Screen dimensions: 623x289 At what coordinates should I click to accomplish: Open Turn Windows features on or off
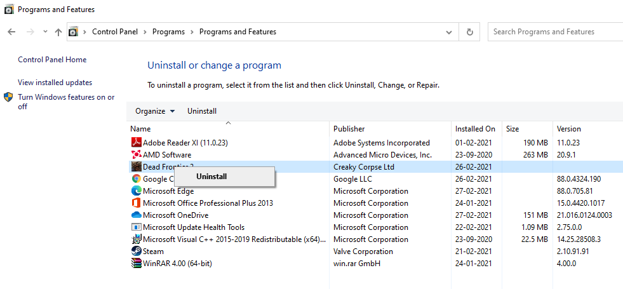66,102
